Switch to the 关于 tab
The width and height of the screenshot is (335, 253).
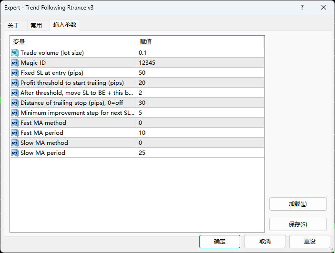click(x=13, y=26)
